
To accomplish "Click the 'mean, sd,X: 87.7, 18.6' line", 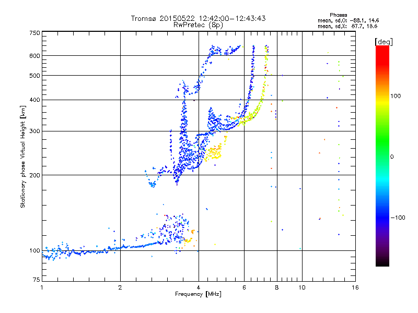I will pos(347,26).
